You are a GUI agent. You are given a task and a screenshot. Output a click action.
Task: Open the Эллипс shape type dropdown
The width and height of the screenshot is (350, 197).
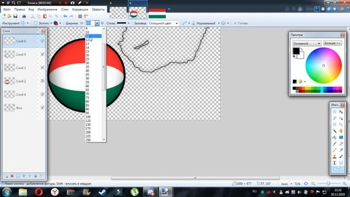(x=51, y=23)
